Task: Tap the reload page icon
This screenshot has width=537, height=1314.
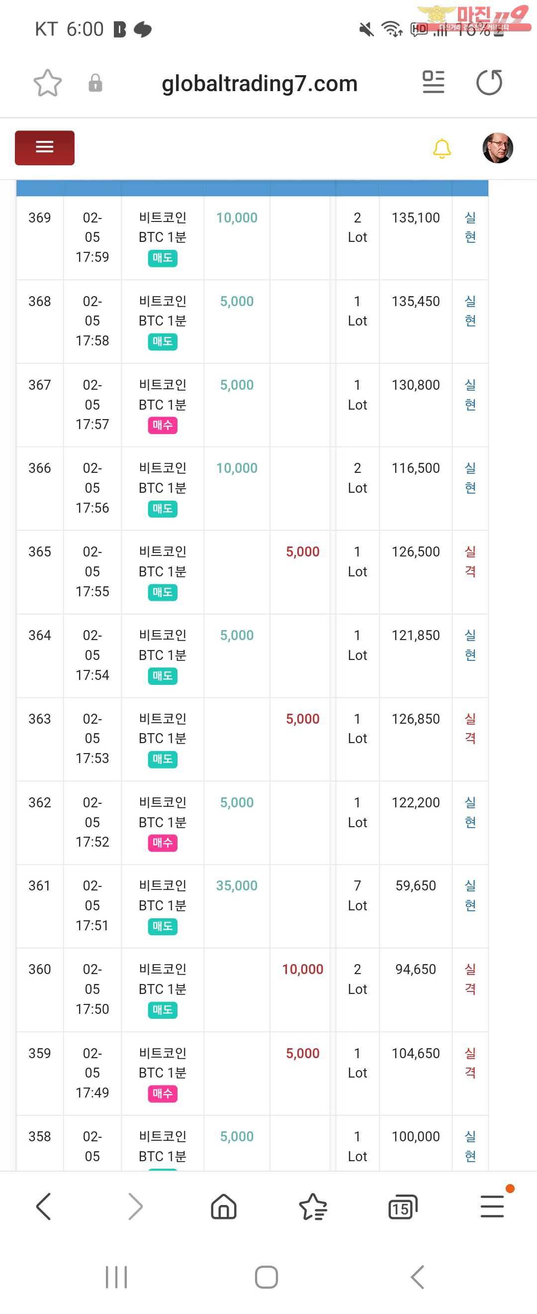Action: (489, 83)
